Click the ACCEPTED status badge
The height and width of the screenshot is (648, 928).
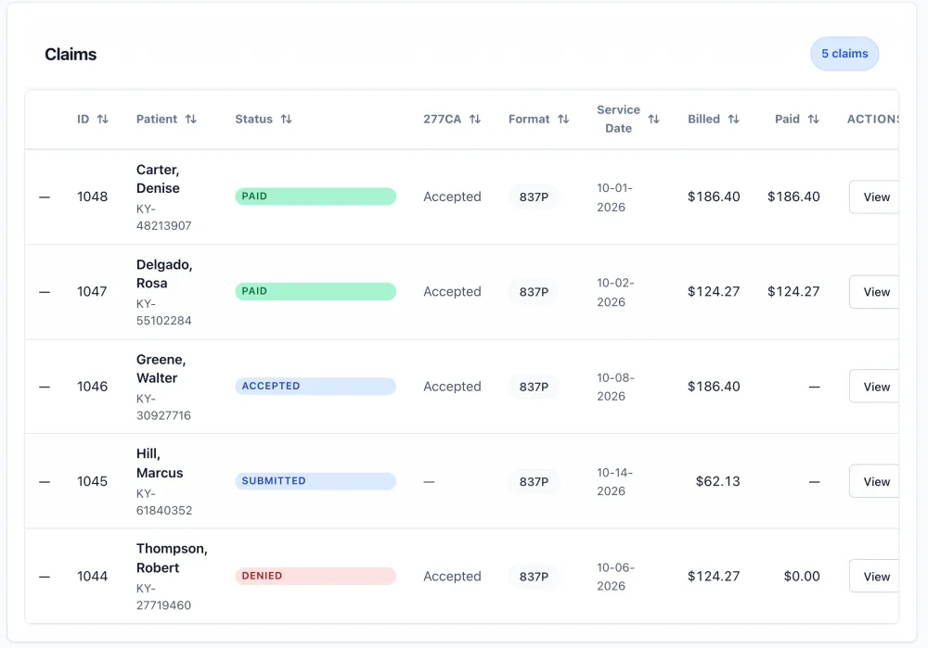point(316,386)
